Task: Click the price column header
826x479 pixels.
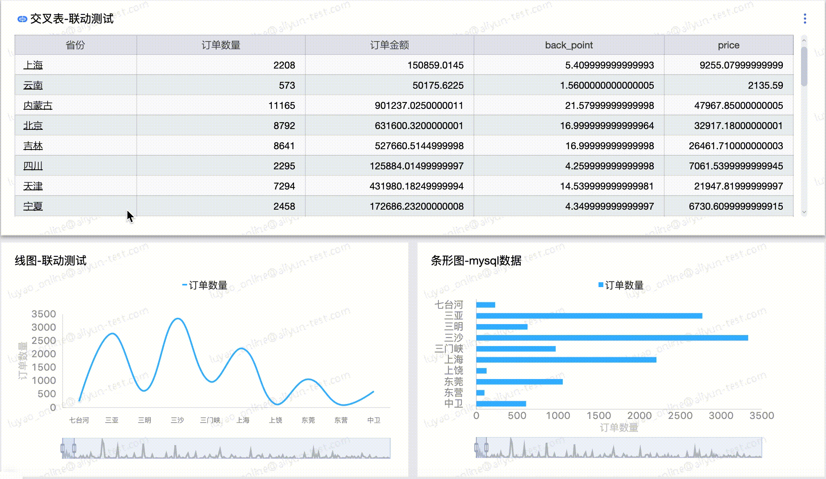Action: tap(728, 45)
